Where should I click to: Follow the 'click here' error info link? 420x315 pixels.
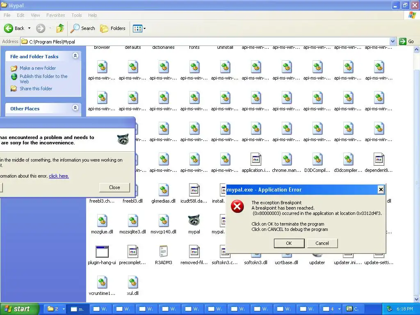(x=59, y=176)
